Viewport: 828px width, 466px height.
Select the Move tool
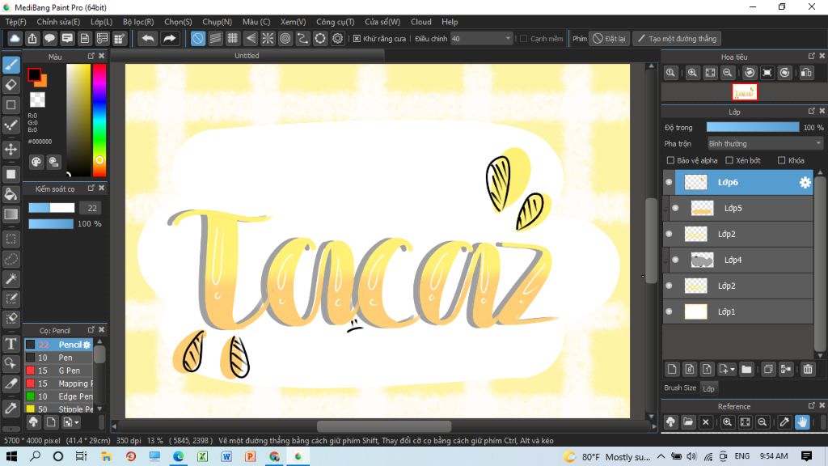11,150
